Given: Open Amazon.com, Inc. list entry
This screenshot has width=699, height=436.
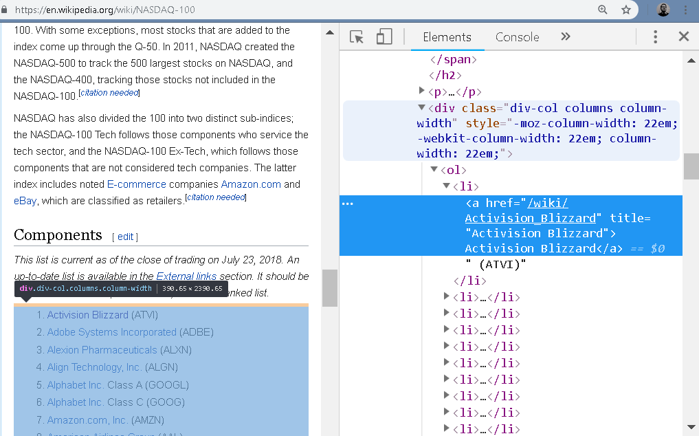Looking at the screenshot, I should [x=88, y=420].
